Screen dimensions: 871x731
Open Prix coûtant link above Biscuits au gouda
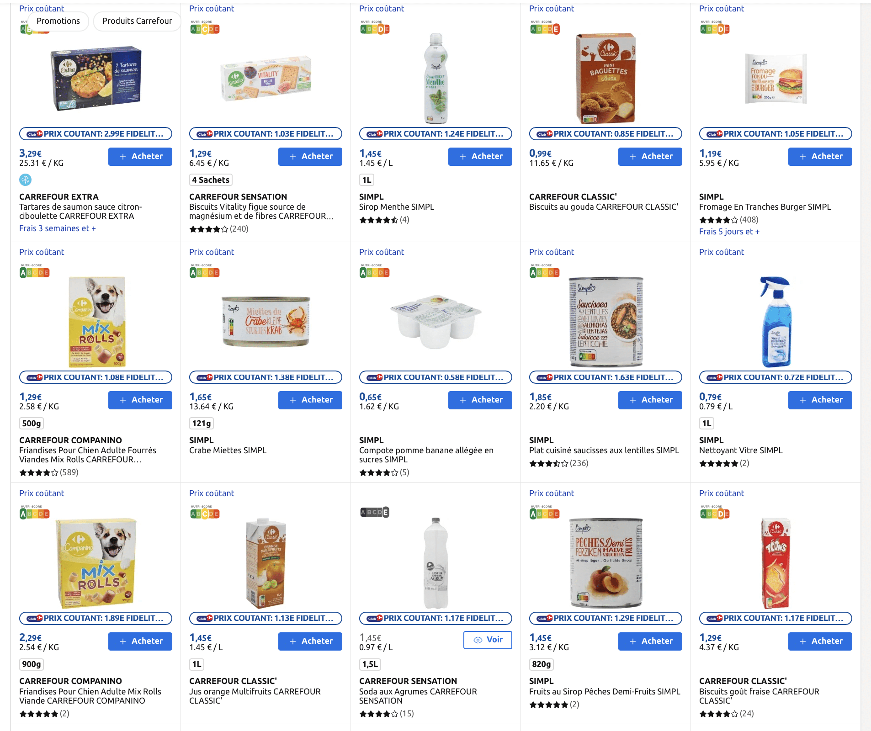(552, 9)
